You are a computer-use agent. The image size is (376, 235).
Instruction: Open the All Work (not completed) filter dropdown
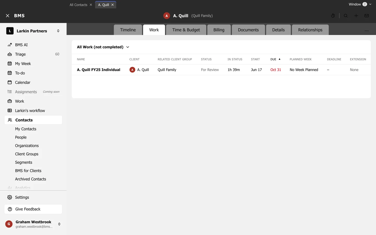click(103, 47)
